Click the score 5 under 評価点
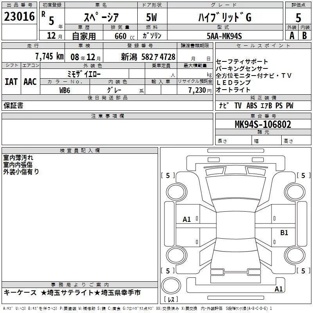The width and height of the screenshot is (313, 313). [298, 18]
